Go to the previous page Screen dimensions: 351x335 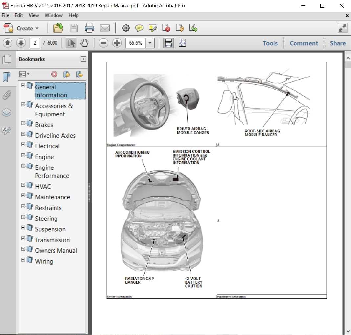[7, 43]
